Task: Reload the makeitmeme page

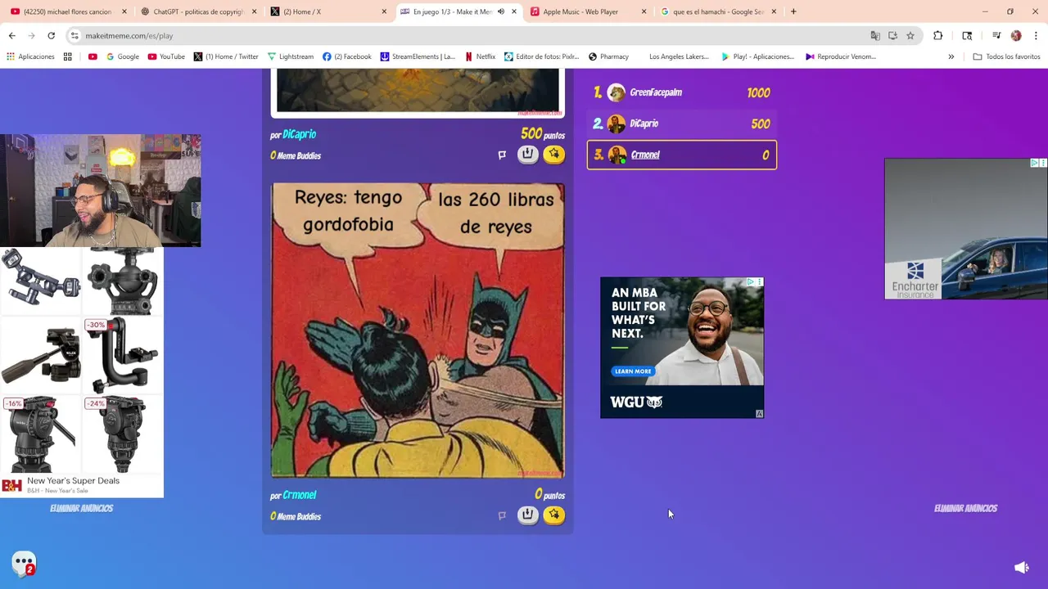Action: (x=51, y=36)
